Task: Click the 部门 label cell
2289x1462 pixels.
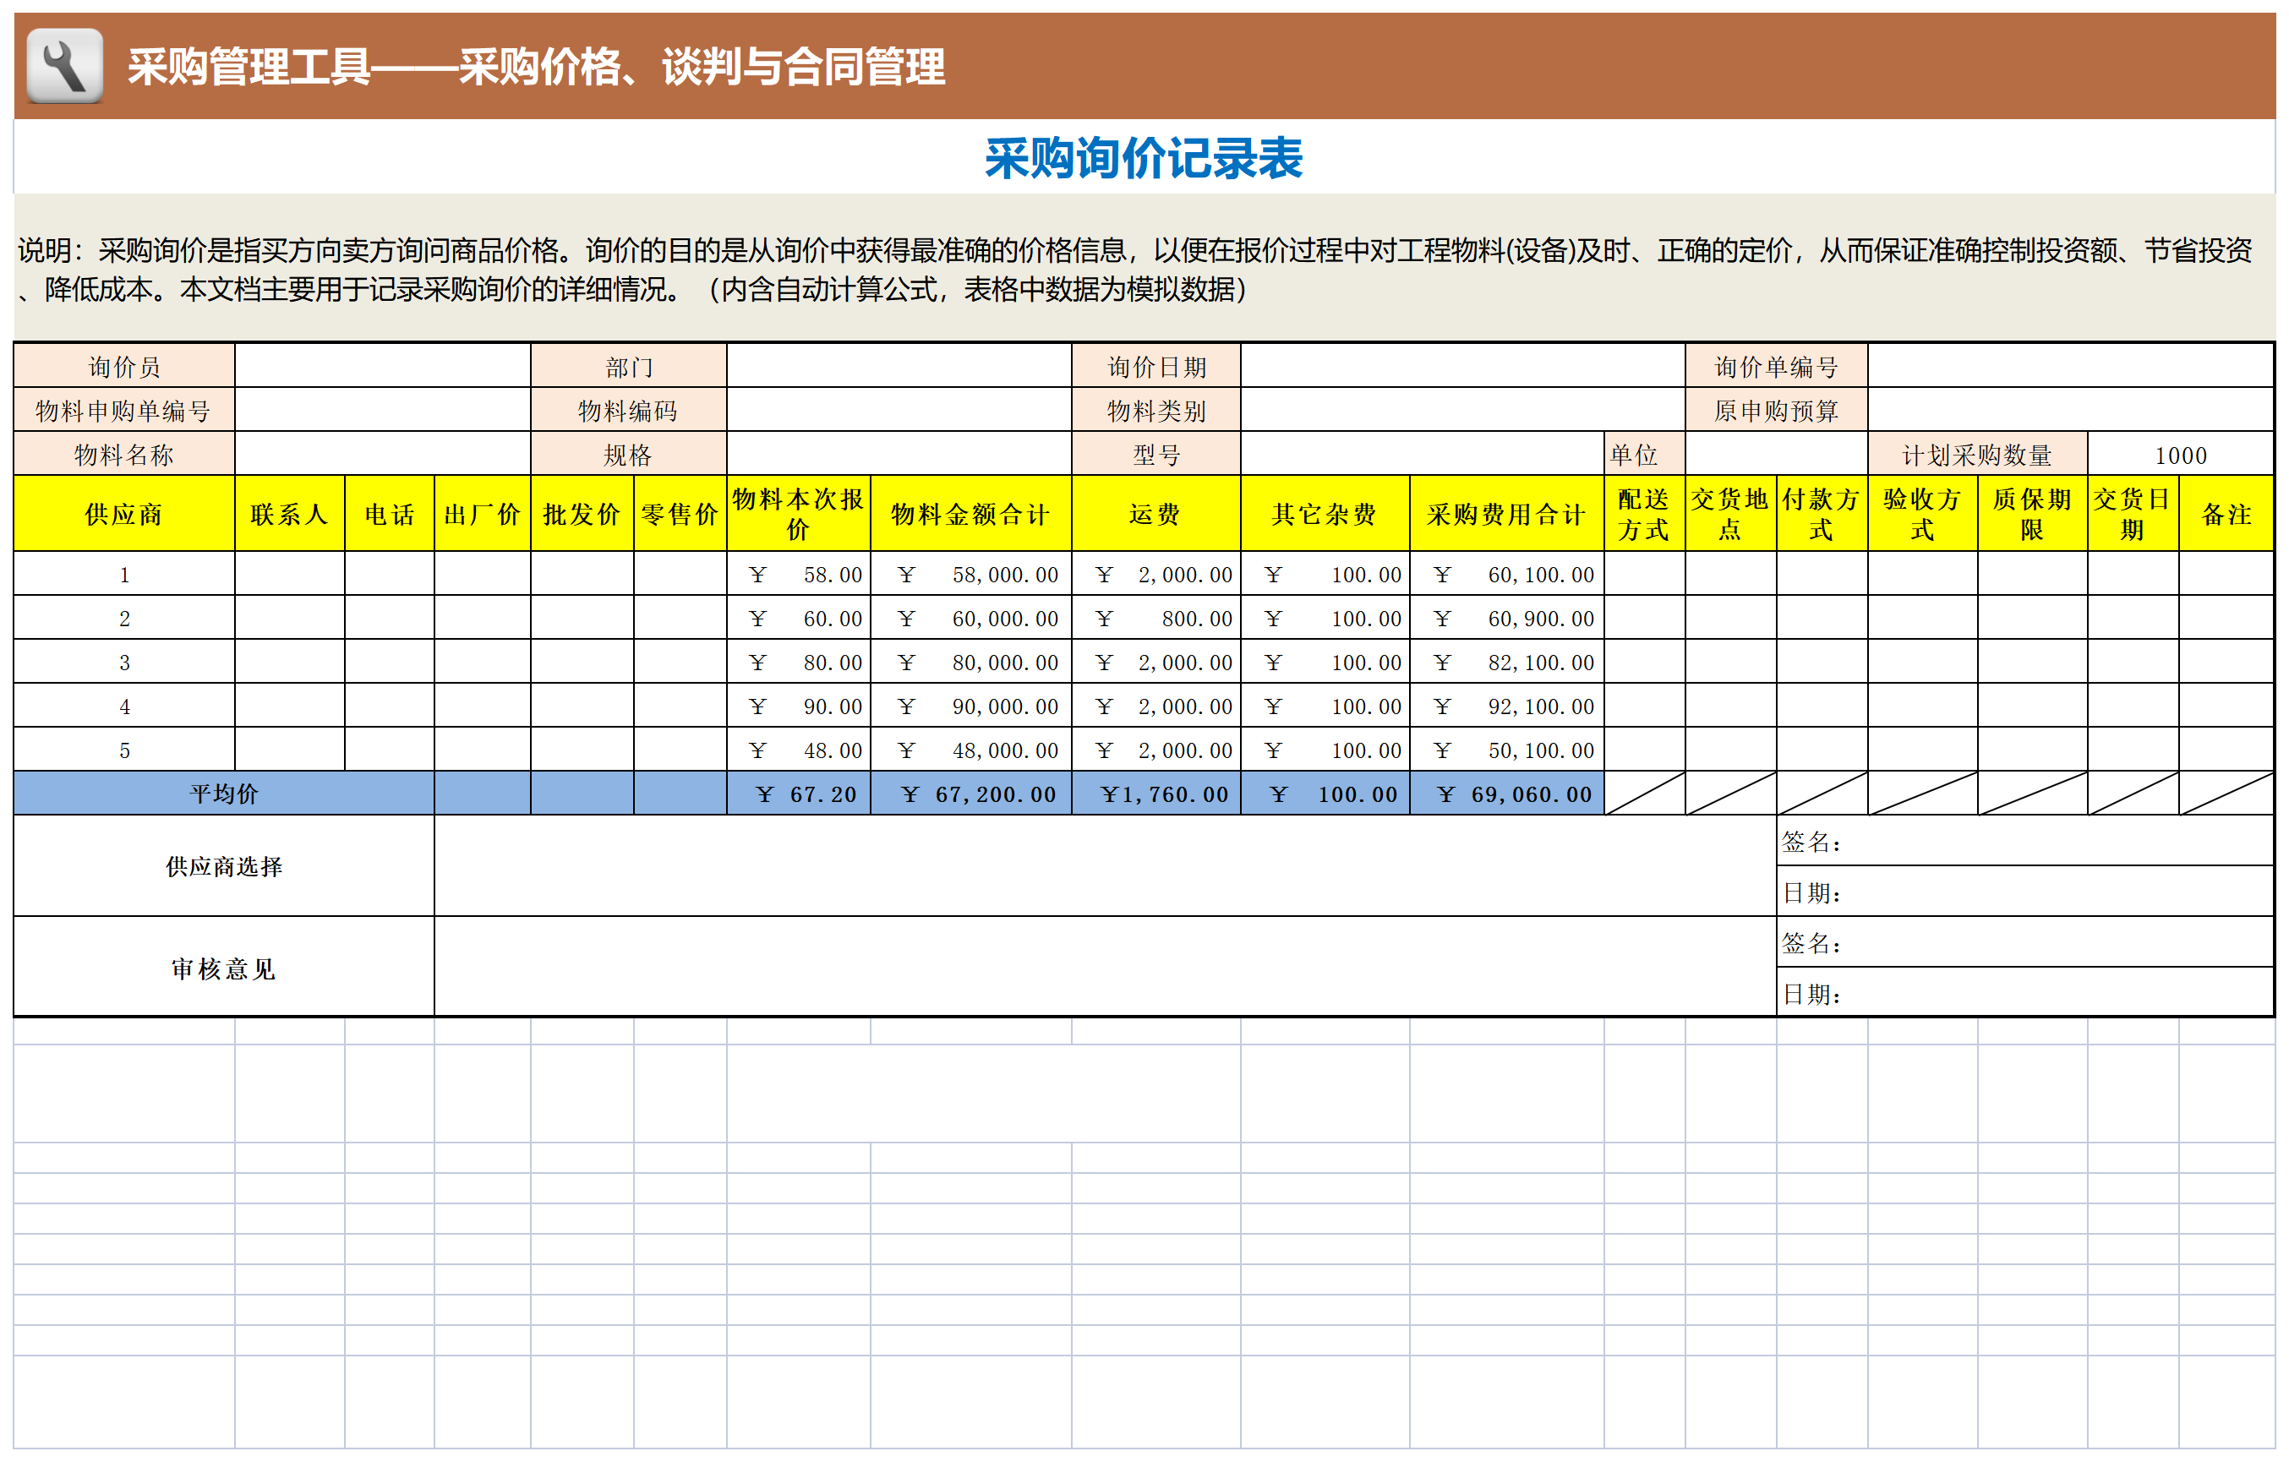Action: [x=628, y=366]
